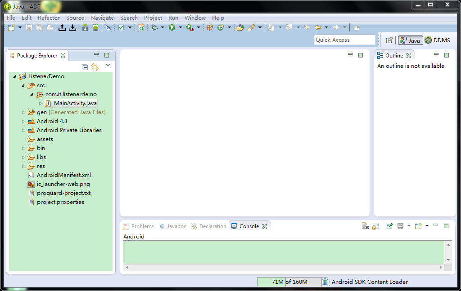Click the garbage collector trash icon
Screen dimensions: 461x291
click(325, 282)
